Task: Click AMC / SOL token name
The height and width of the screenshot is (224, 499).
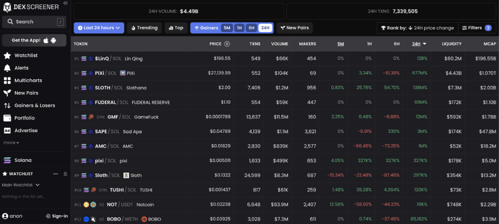Action: pos(107,146)
